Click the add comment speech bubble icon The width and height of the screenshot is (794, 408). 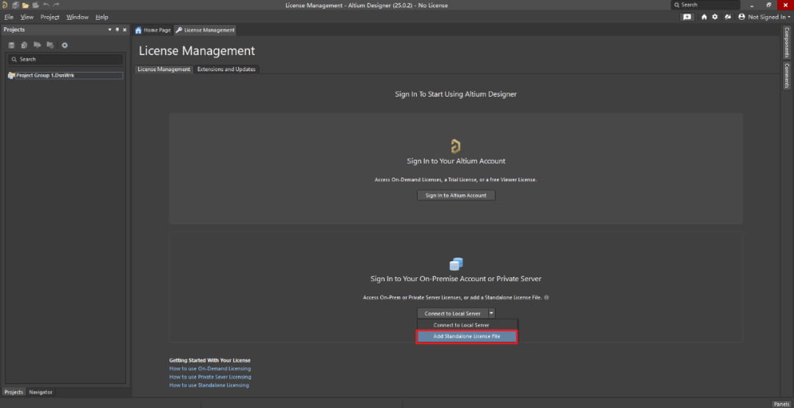click(687, 17)
